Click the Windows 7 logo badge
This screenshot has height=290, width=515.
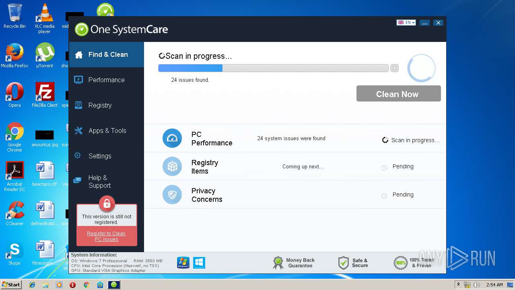coord(183,263)
